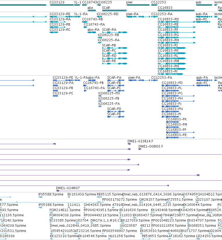Select transcript l(2)06225-RA

click(x=100, y=43)
